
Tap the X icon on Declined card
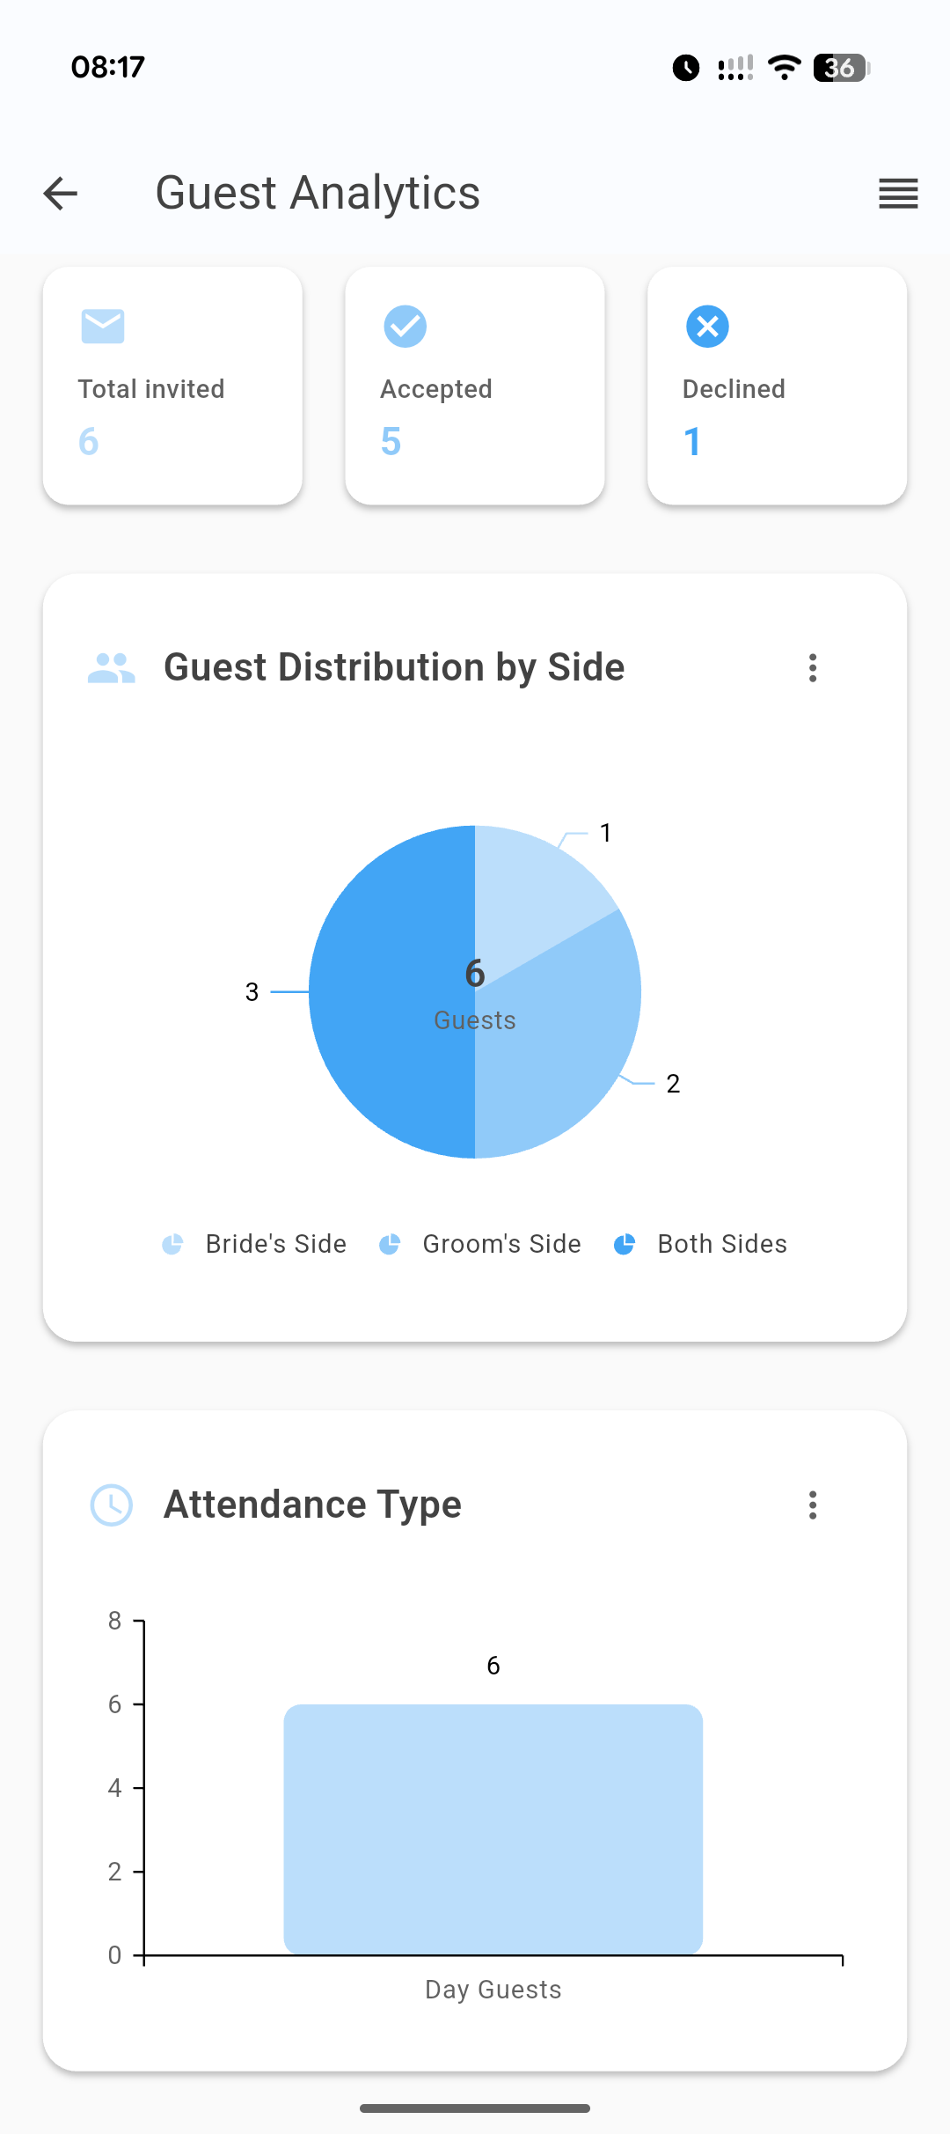click(707, 327)
